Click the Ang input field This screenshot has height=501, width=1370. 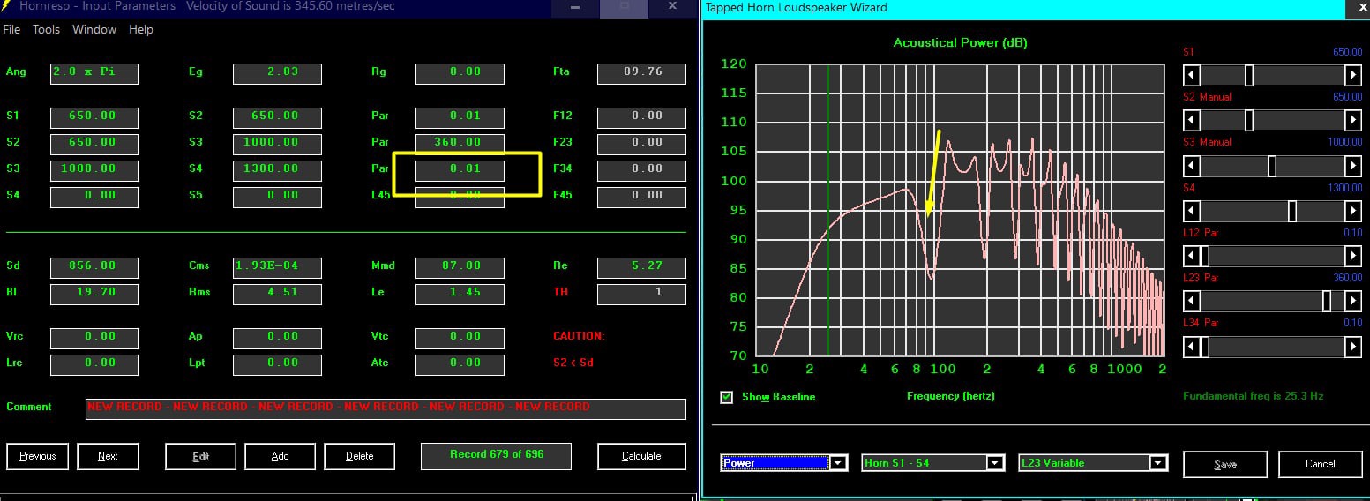(94, 72)
